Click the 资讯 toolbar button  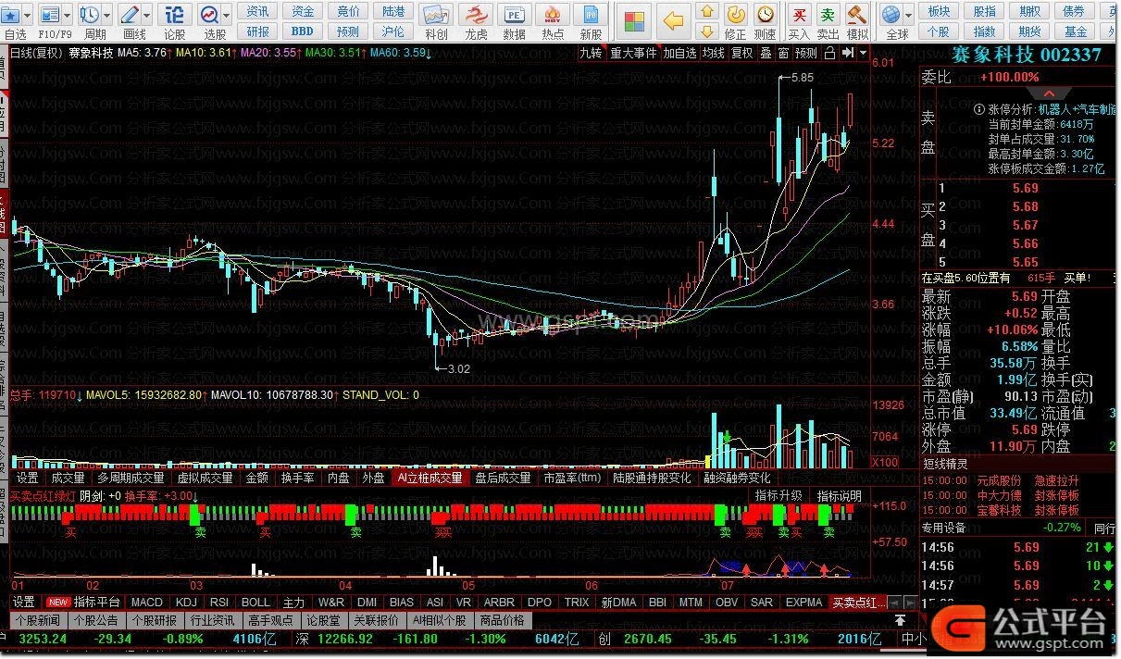pyautogui.click(x=258, y=11)
